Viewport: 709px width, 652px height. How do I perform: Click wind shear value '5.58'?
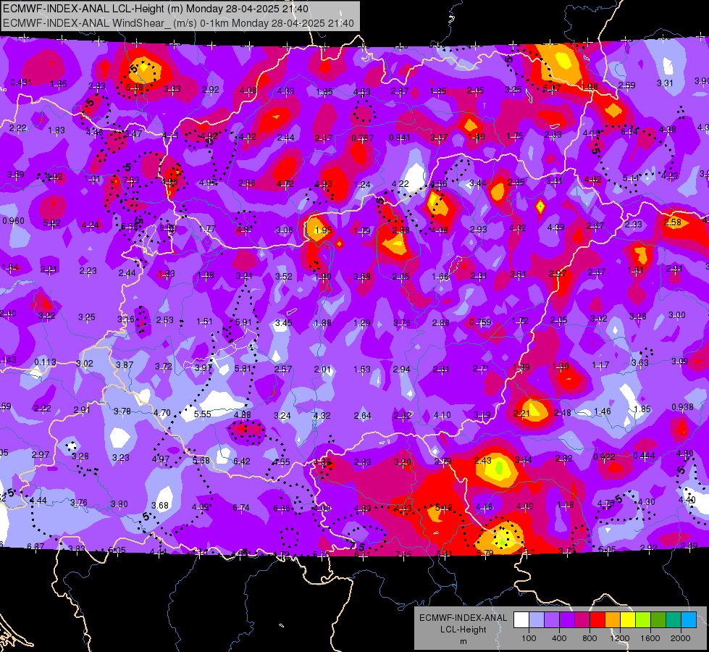click(130, 227)
